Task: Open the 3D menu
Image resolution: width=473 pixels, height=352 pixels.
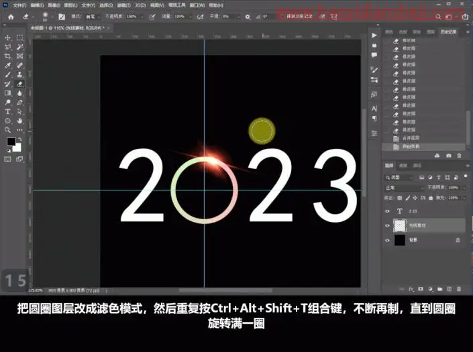Action: pos(140,5)
